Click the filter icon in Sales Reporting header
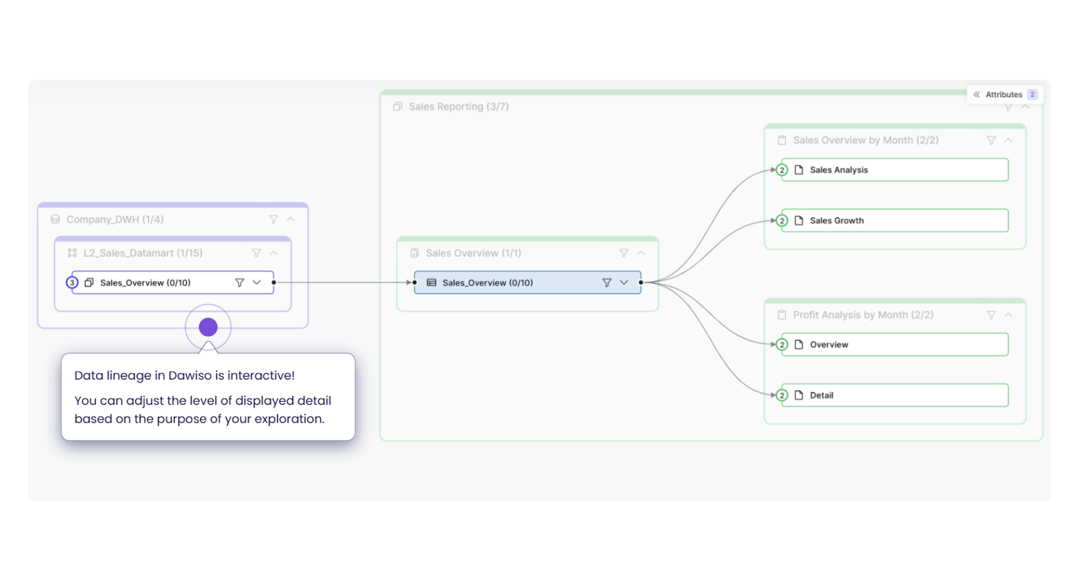The image size is (1079, 581). 1008,107
